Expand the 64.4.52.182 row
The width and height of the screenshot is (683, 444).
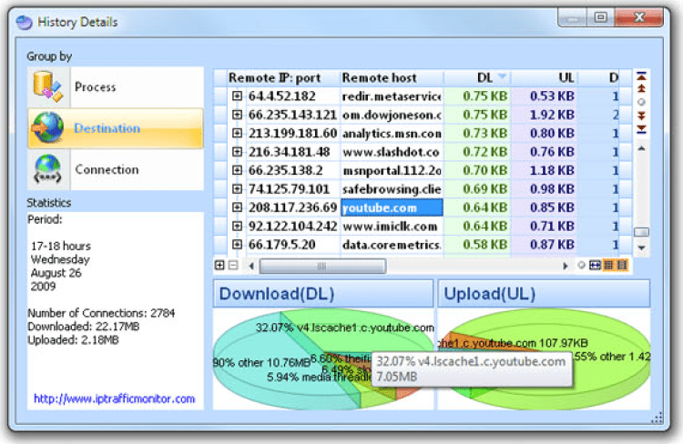point(237,96)
